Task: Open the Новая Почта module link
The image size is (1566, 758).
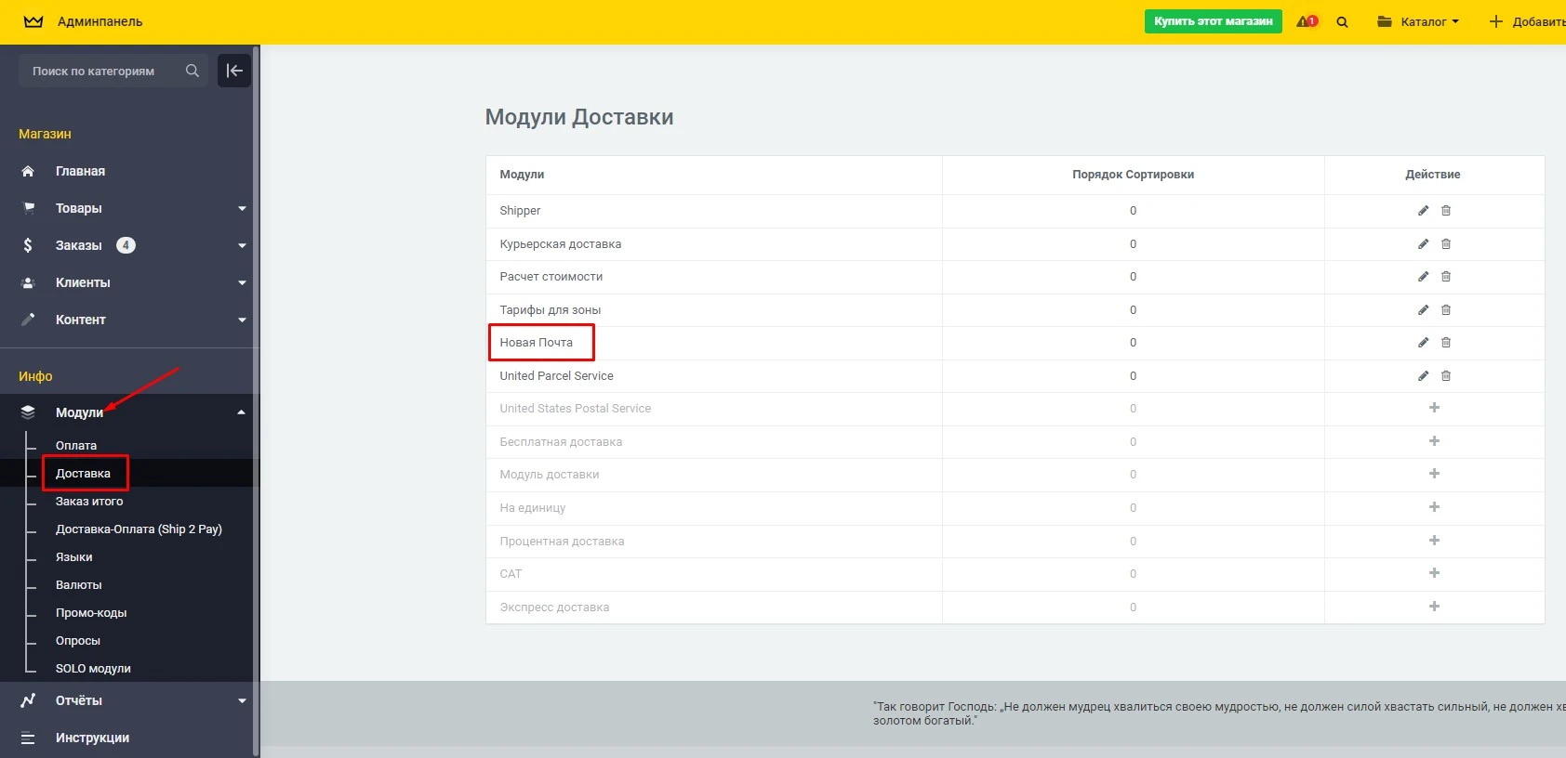Action: pos(537,343)
